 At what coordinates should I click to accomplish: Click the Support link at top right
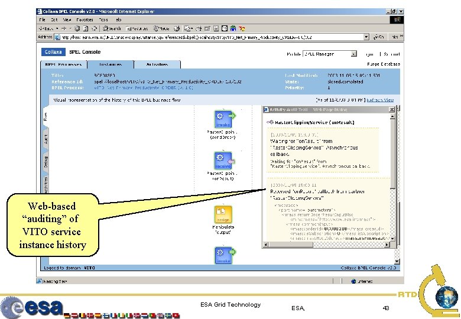pyautogui.click(x=392, y=54)
